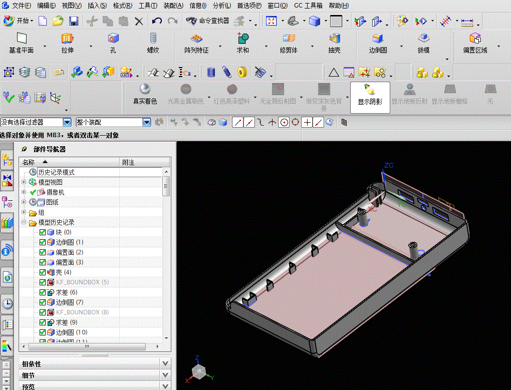Open the 插入(S) menu
The width and height of the screenshot is (511, 390).
coord(97,6)
